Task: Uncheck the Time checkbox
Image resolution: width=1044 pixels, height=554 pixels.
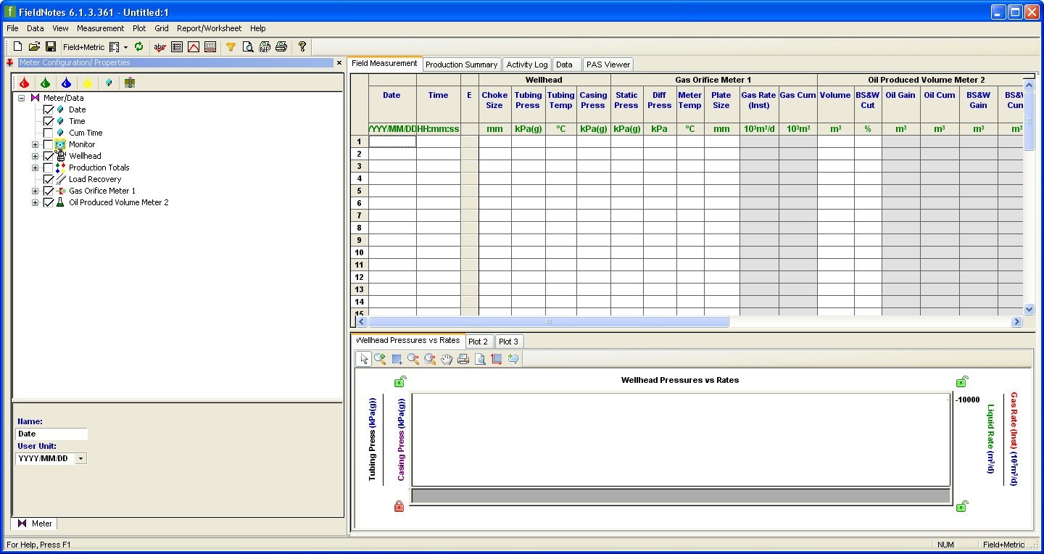Action: [x=49, y=121]
